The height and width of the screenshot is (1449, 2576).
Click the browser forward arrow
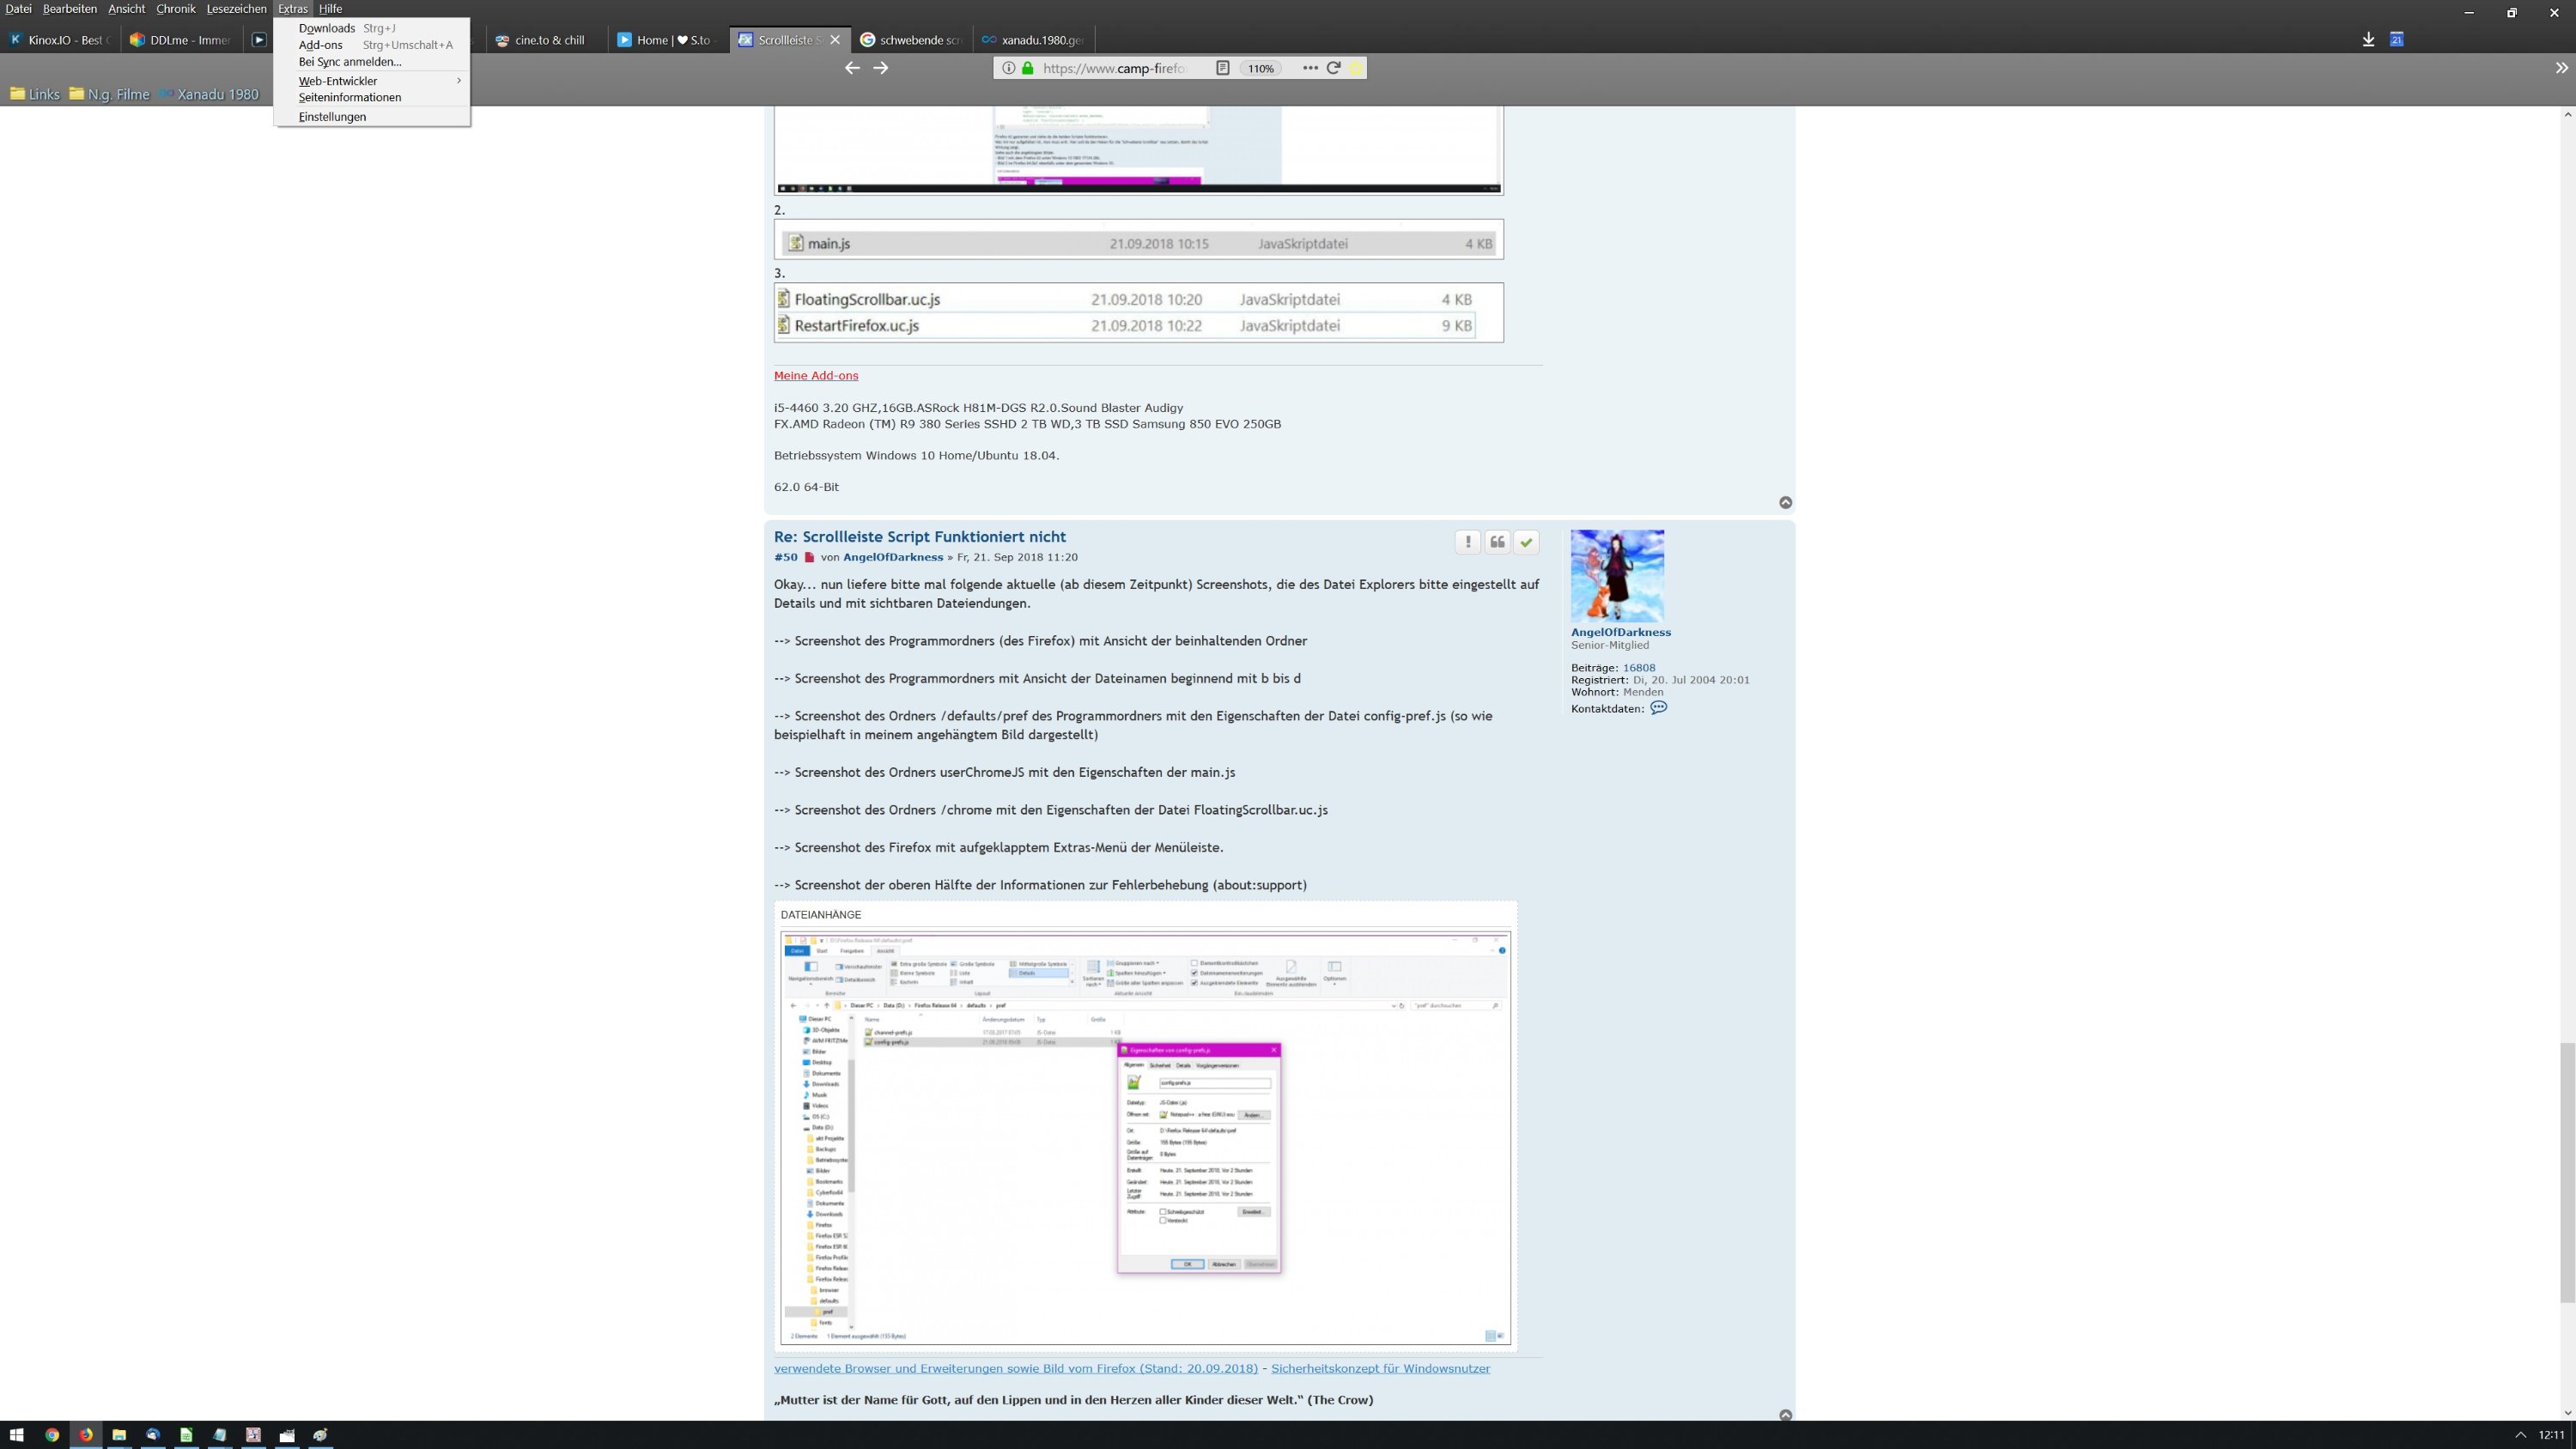880,68
